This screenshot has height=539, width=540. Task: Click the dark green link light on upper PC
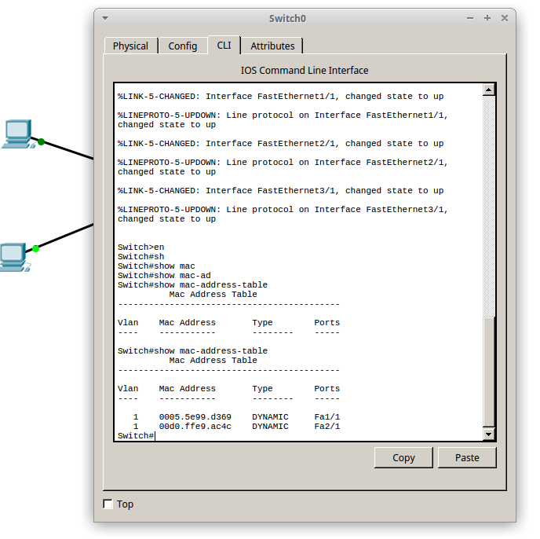[x=41, y=141]
